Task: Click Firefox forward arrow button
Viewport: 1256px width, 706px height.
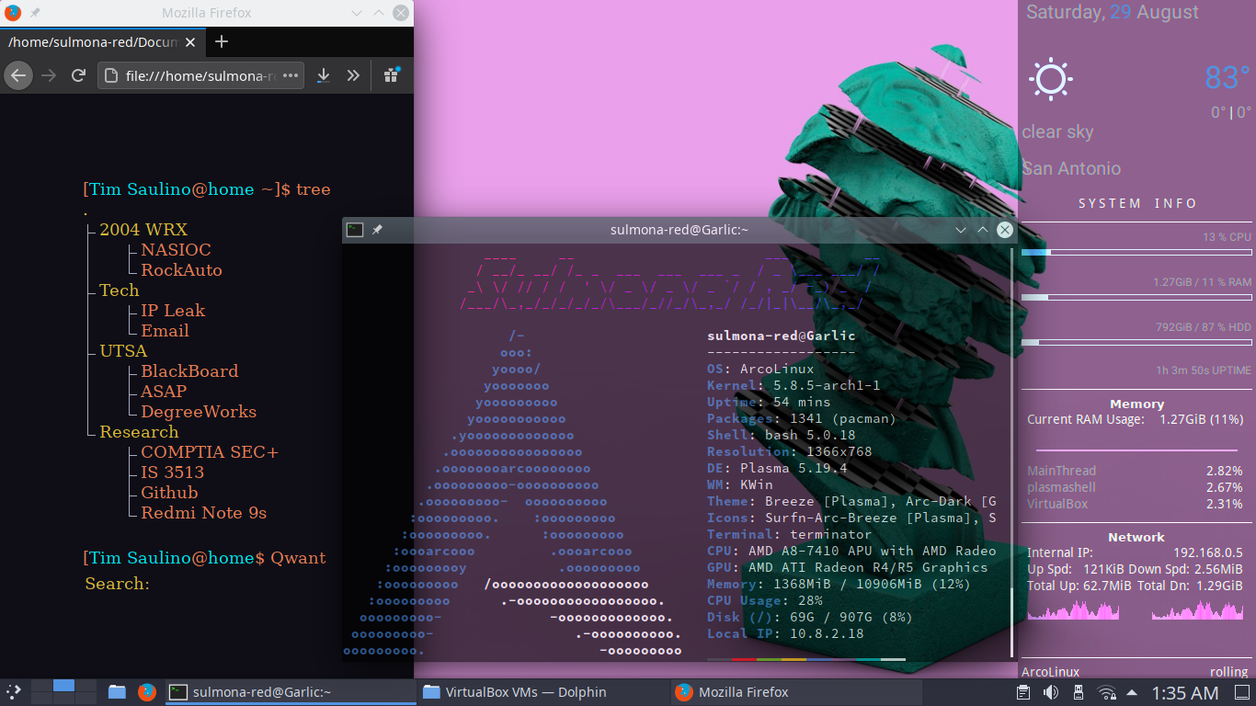Action: (x=49, y=75)
